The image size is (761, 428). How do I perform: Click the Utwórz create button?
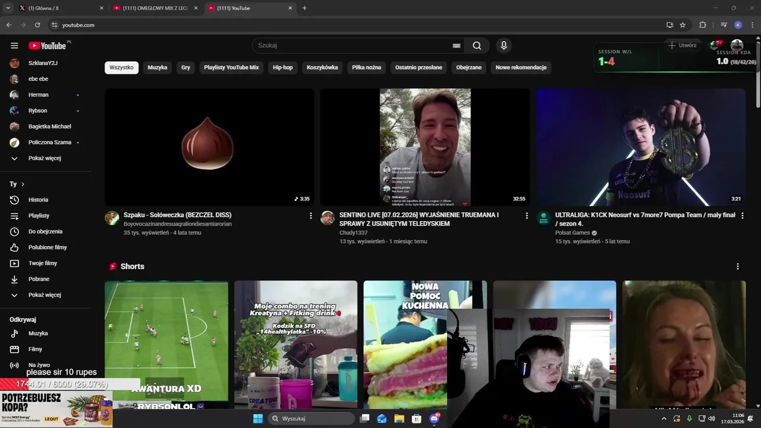click(x=681, y=45)
